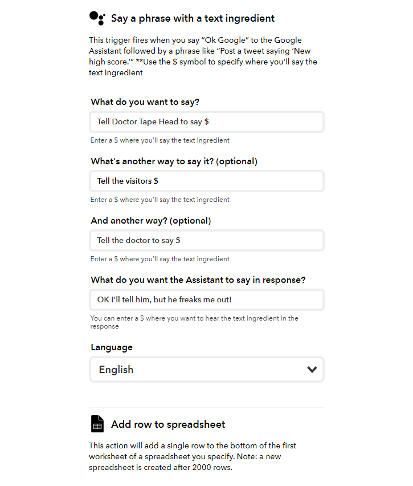Viewport: 413px width, 486px height.
Task: Click the Google Sheets spreadsheet icon
Action: coord(97,423)
